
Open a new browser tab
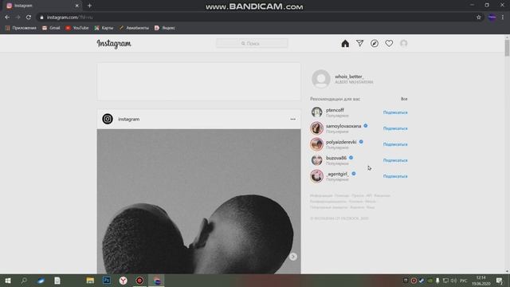89,6
